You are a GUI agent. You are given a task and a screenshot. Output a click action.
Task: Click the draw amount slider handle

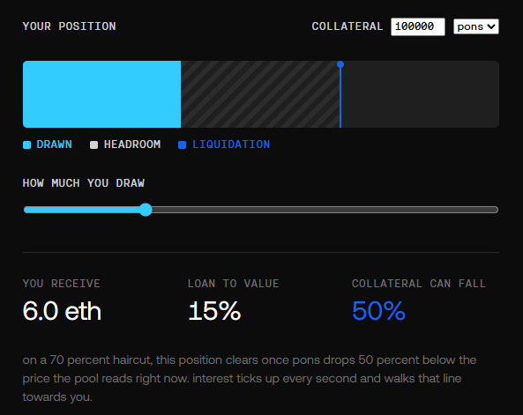[146, 210]
